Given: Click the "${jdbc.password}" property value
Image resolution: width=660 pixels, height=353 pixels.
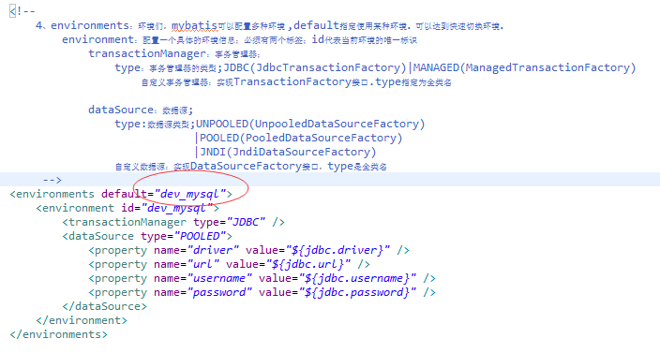Looking at the screenshot, I should [357, 292].
